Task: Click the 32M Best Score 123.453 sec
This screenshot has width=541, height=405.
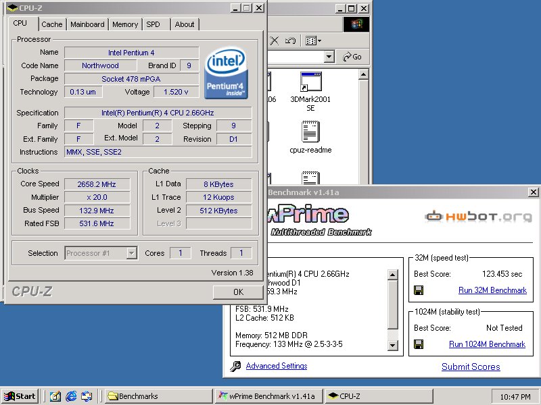Action: click(502, 274)
